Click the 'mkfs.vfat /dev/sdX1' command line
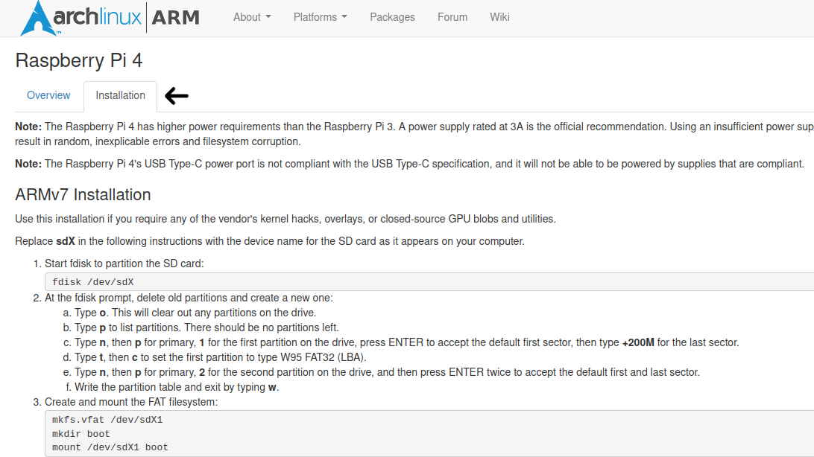This screenshot has height=457, width=814. (107, 420)
